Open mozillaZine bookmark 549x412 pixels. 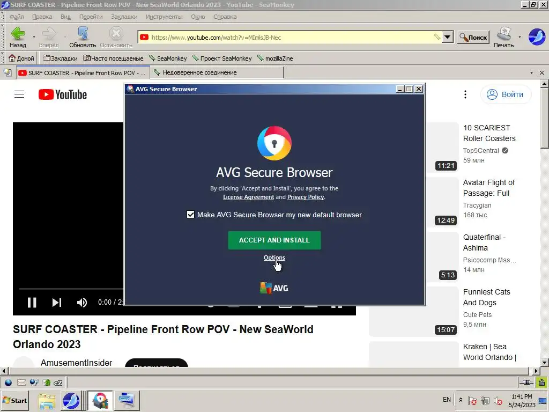pos(275,58)
